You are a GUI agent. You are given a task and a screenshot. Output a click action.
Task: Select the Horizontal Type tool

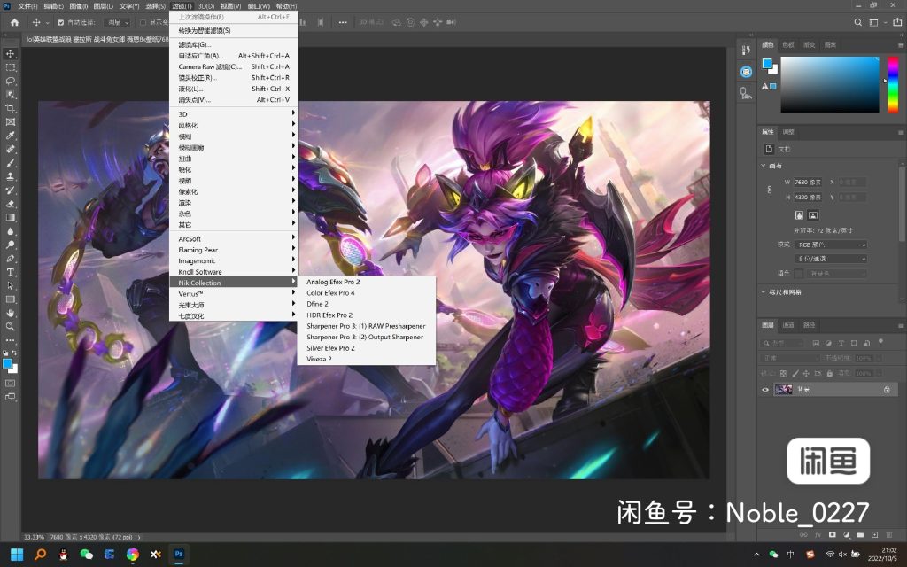click(x=11, y=272)
